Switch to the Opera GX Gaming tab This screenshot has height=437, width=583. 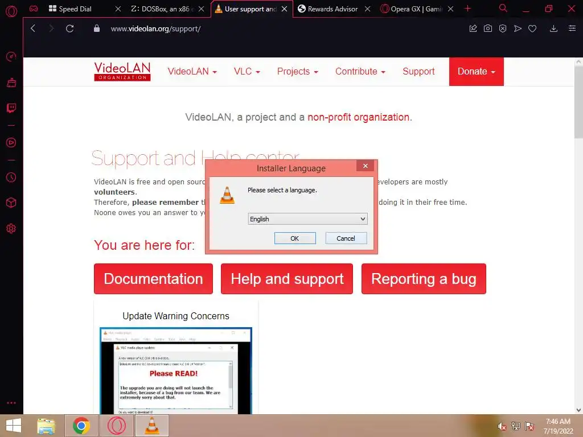tap(412, 9)
